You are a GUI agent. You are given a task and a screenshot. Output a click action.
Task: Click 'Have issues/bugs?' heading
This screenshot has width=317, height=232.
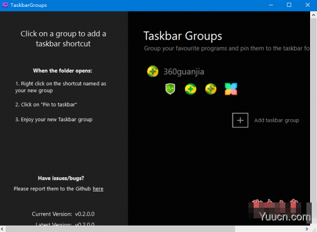[x=61, y=178]
